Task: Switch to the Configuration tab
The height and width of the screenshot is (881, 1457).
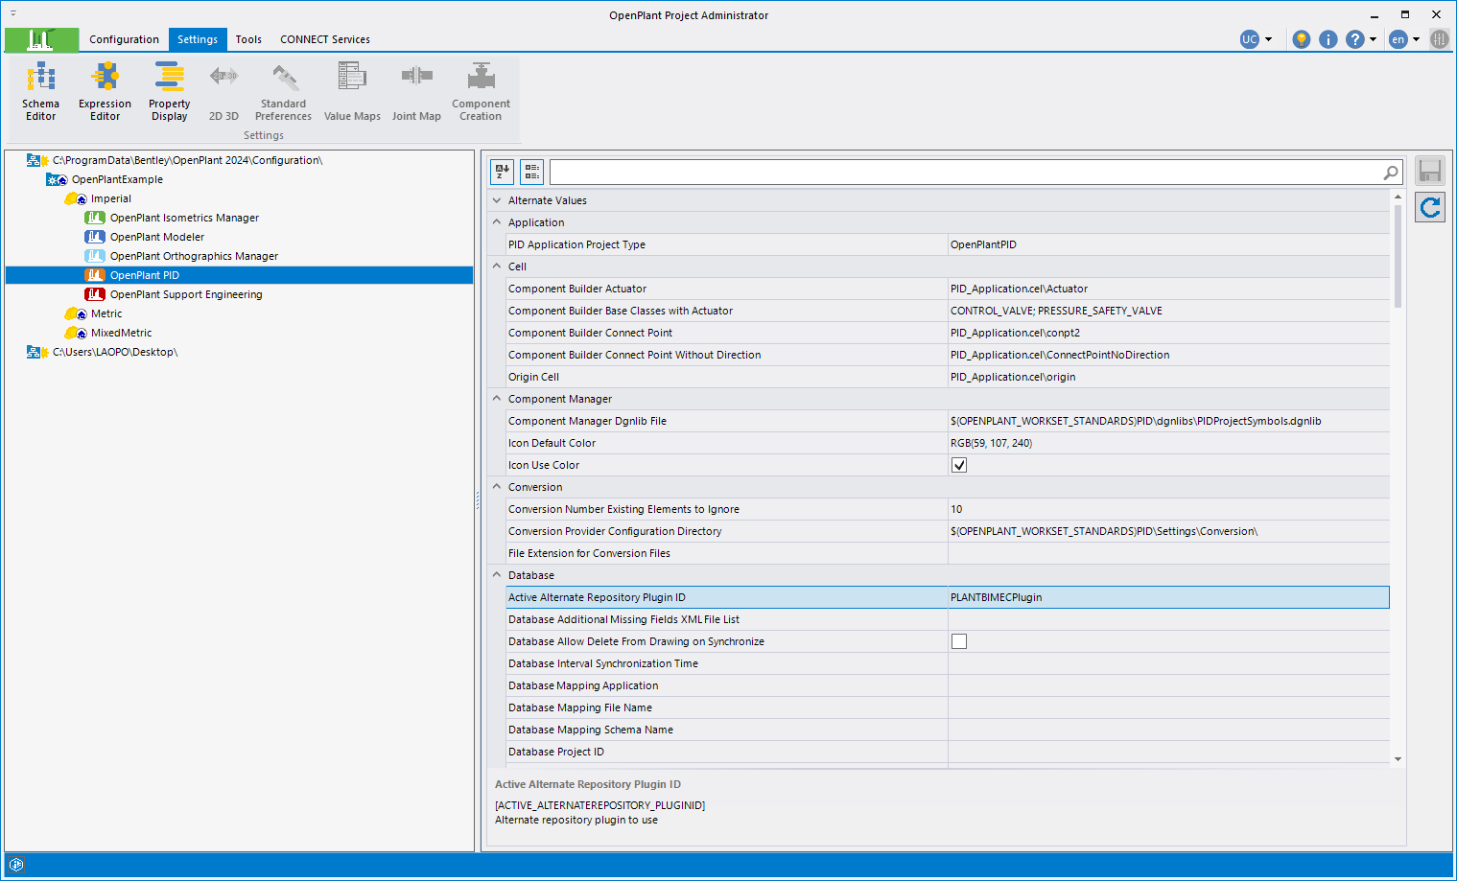Action: pyautogui.click(x=124, y=39)
